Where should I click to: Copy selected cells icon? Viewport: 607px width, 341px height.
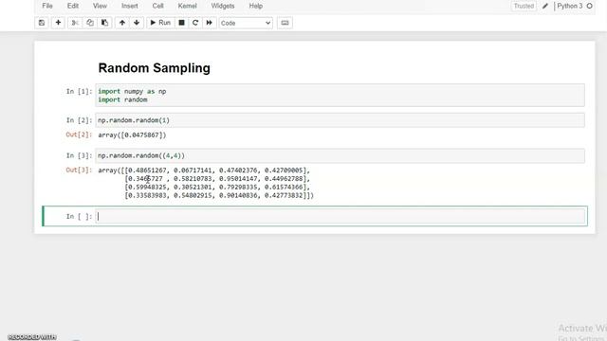click(90, 23)
